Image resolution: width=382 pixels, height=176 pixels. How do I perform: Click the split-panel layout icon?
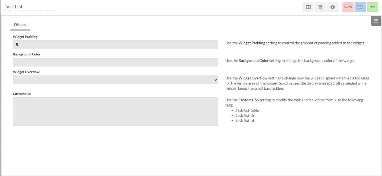tap(308, 7)
